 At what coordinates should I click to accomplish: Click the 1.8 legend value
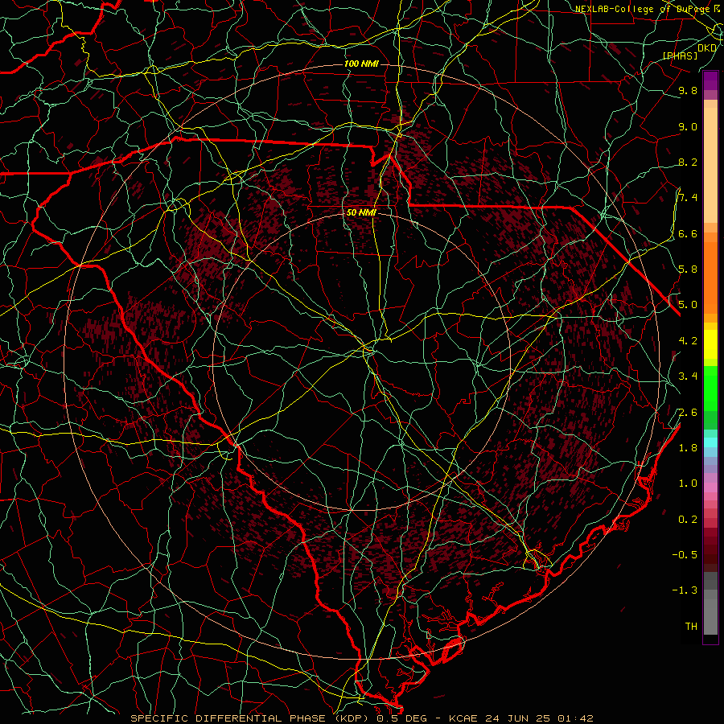(x=688, y=447)
